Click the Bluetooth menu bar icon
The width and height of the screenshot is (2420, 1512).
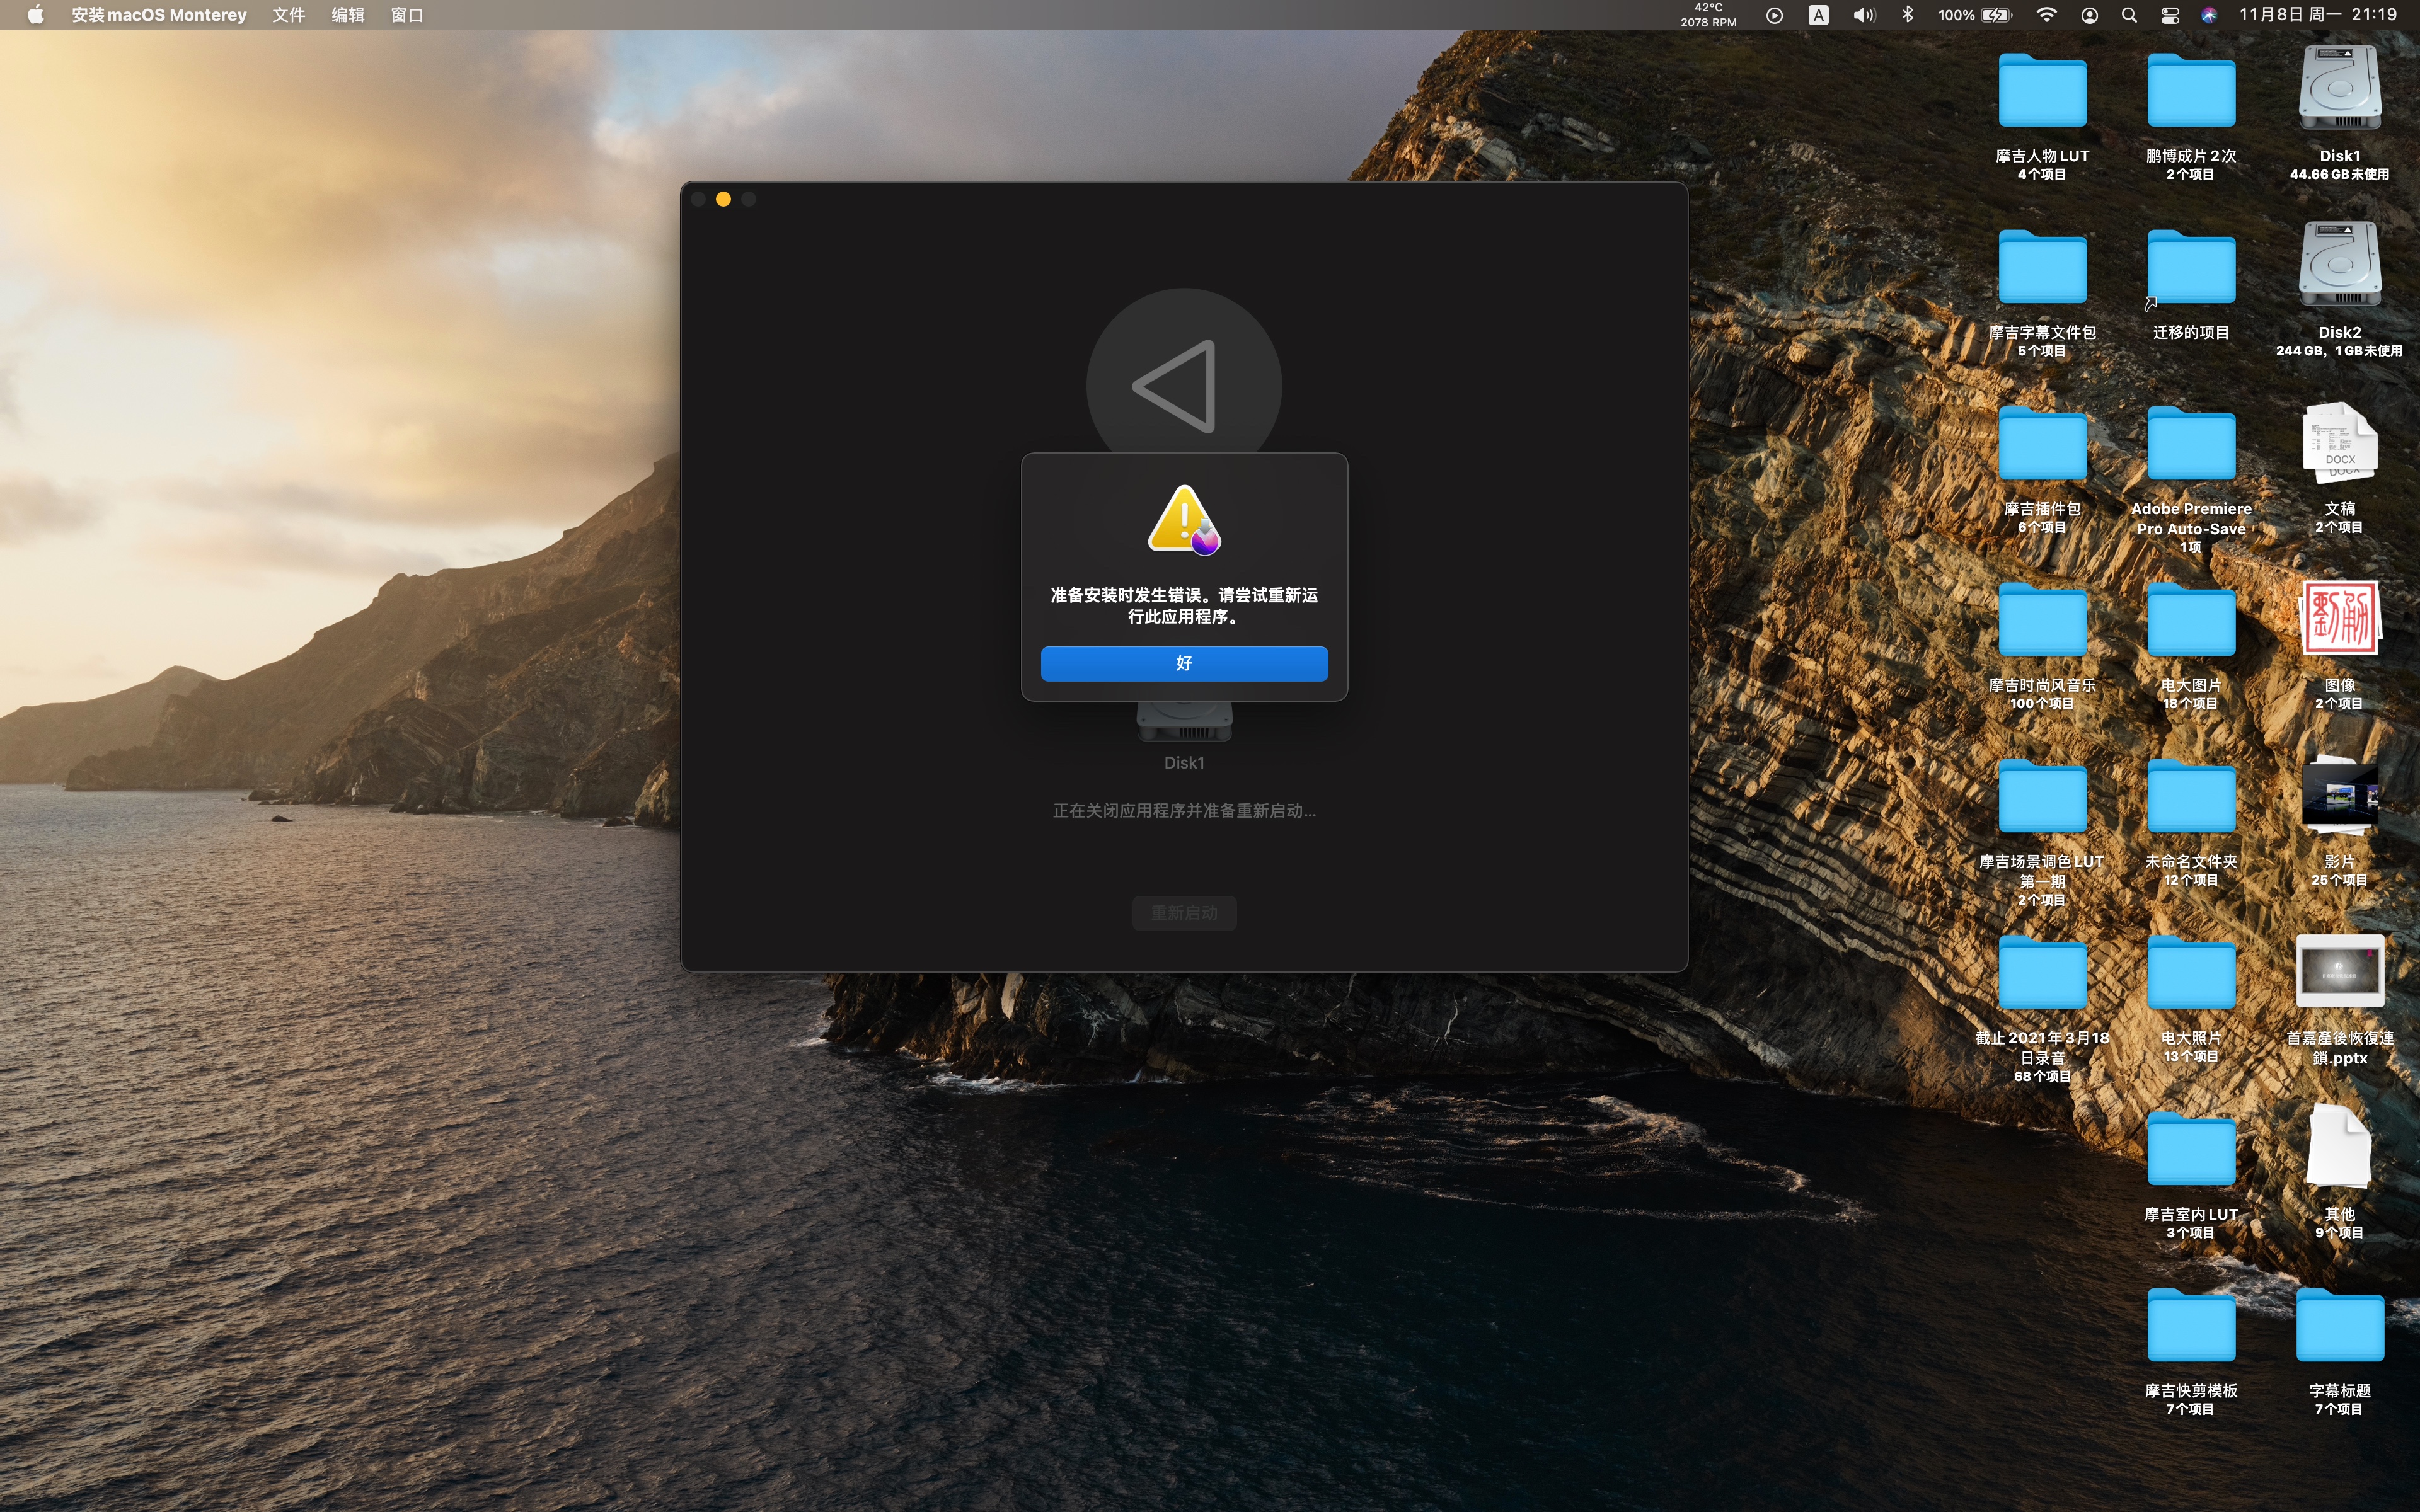tap(1907, 15)
